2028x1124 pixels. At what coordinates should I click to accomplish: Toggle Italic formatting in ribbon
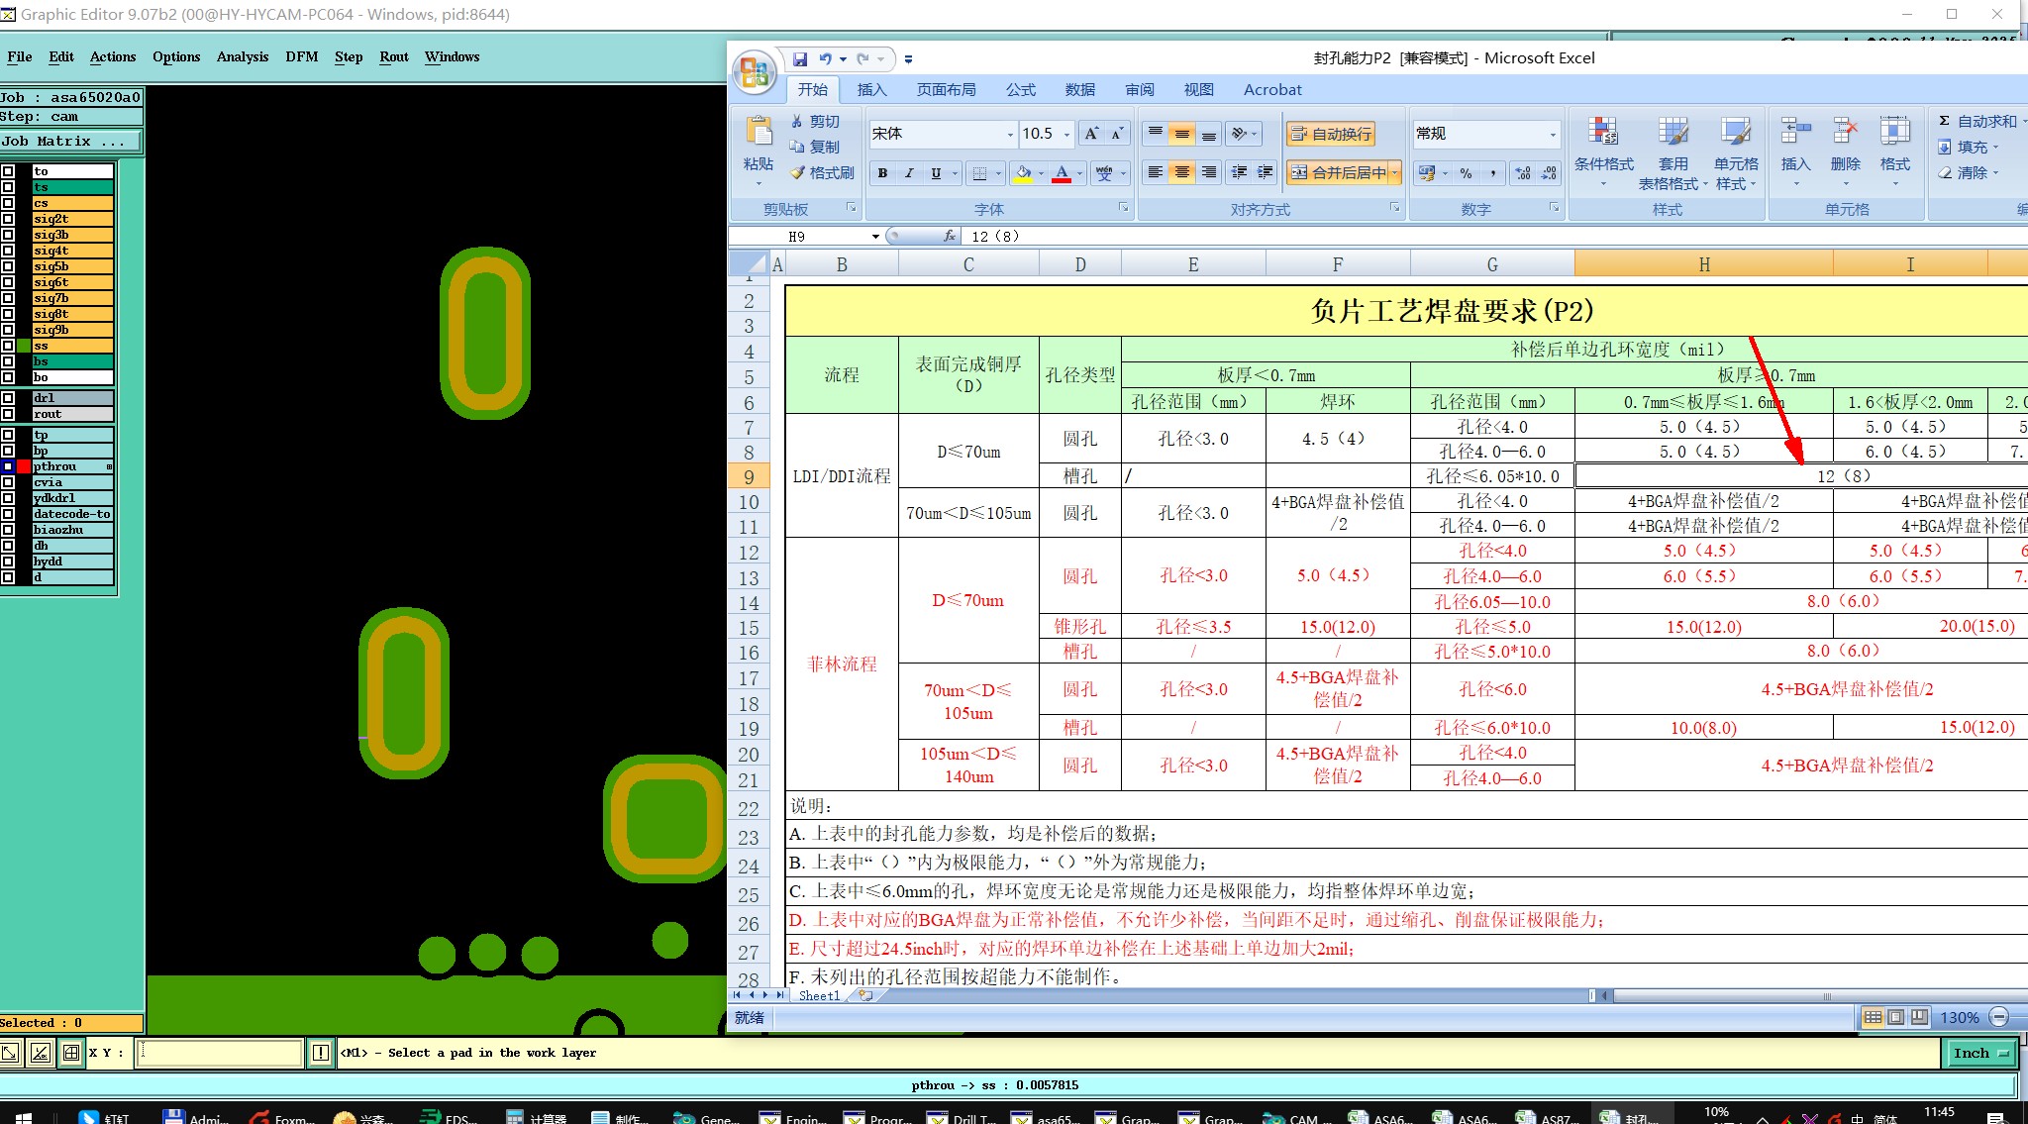tap(909, 173)
